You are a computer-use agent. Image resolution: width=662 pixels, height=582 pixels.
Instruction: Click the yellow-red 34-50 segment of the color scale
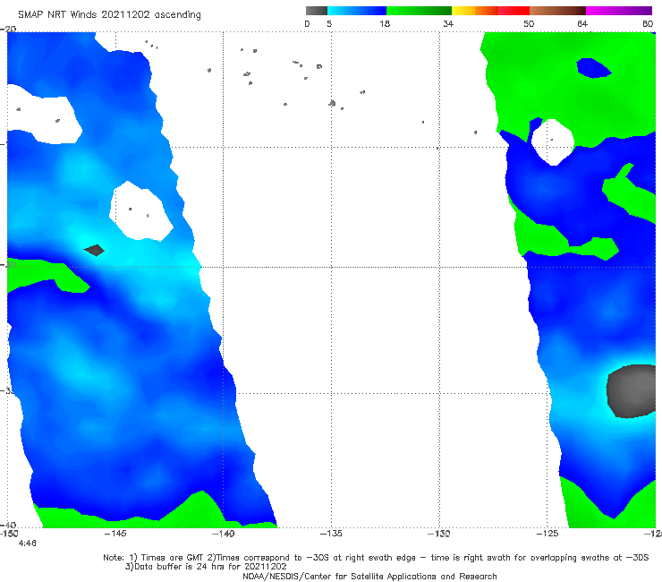tap(490, 11)
